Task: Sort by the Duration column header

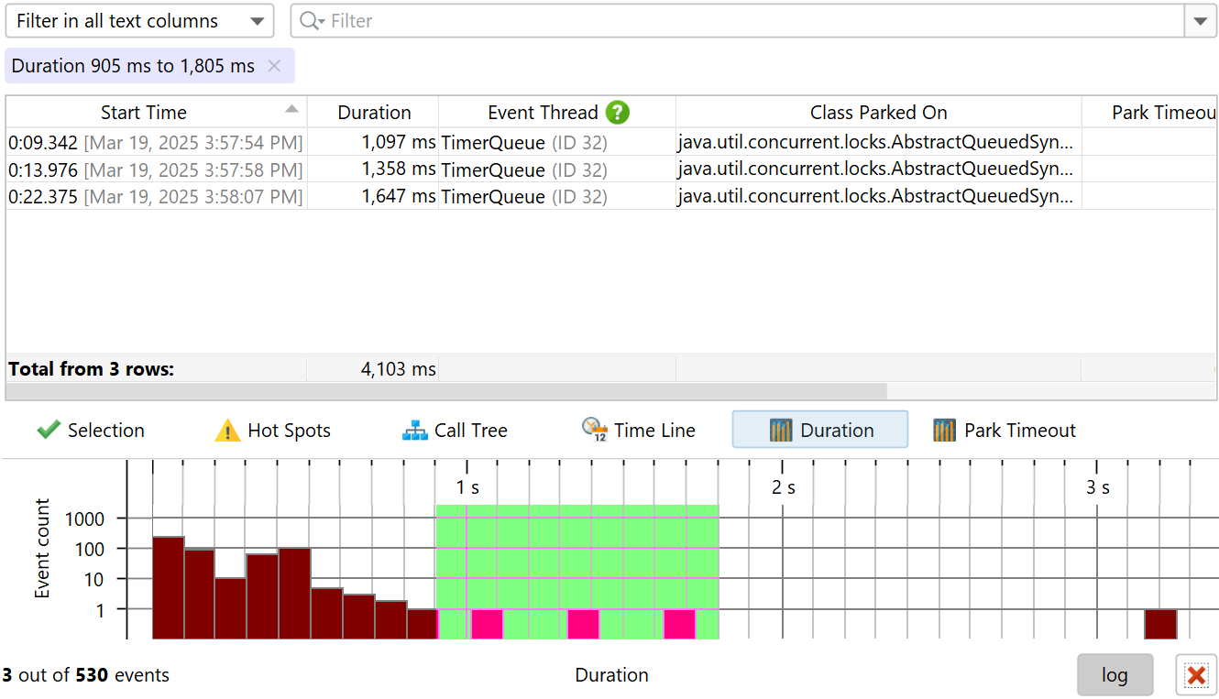Action: [374, 113]
